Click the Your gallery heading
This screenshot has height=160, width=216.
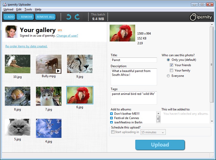coord(38,30)
